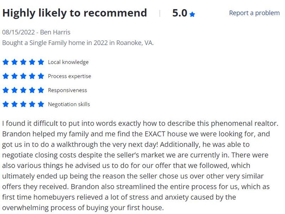
Task: Click reviewer name Ben Harris
Action: point(55,32)
